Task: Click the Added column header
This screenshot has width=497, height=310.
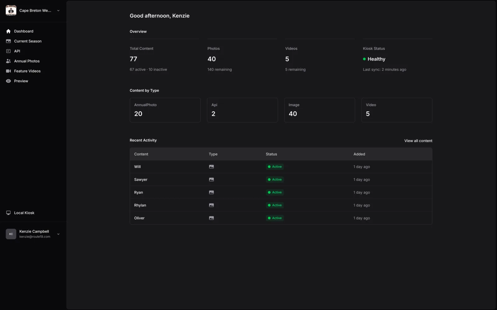Action: click(359, 154)
